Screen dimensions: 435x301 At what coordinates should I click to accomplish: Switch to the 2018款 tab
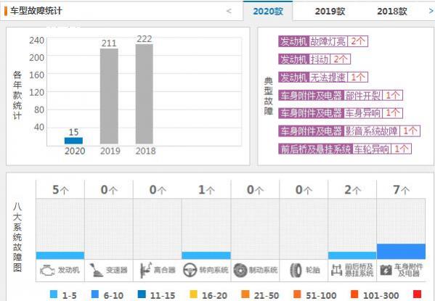click(391, 12)
